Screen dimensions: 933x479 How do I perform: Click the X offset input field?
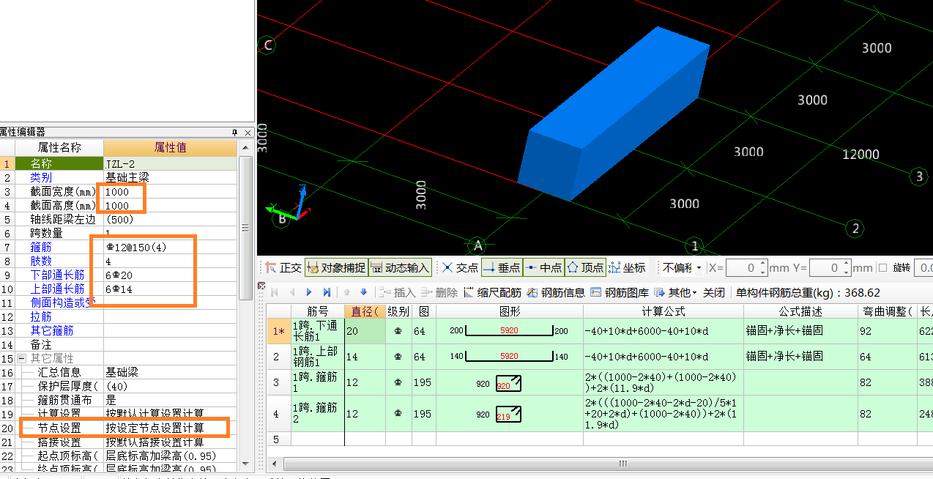[x=741, y=268]
